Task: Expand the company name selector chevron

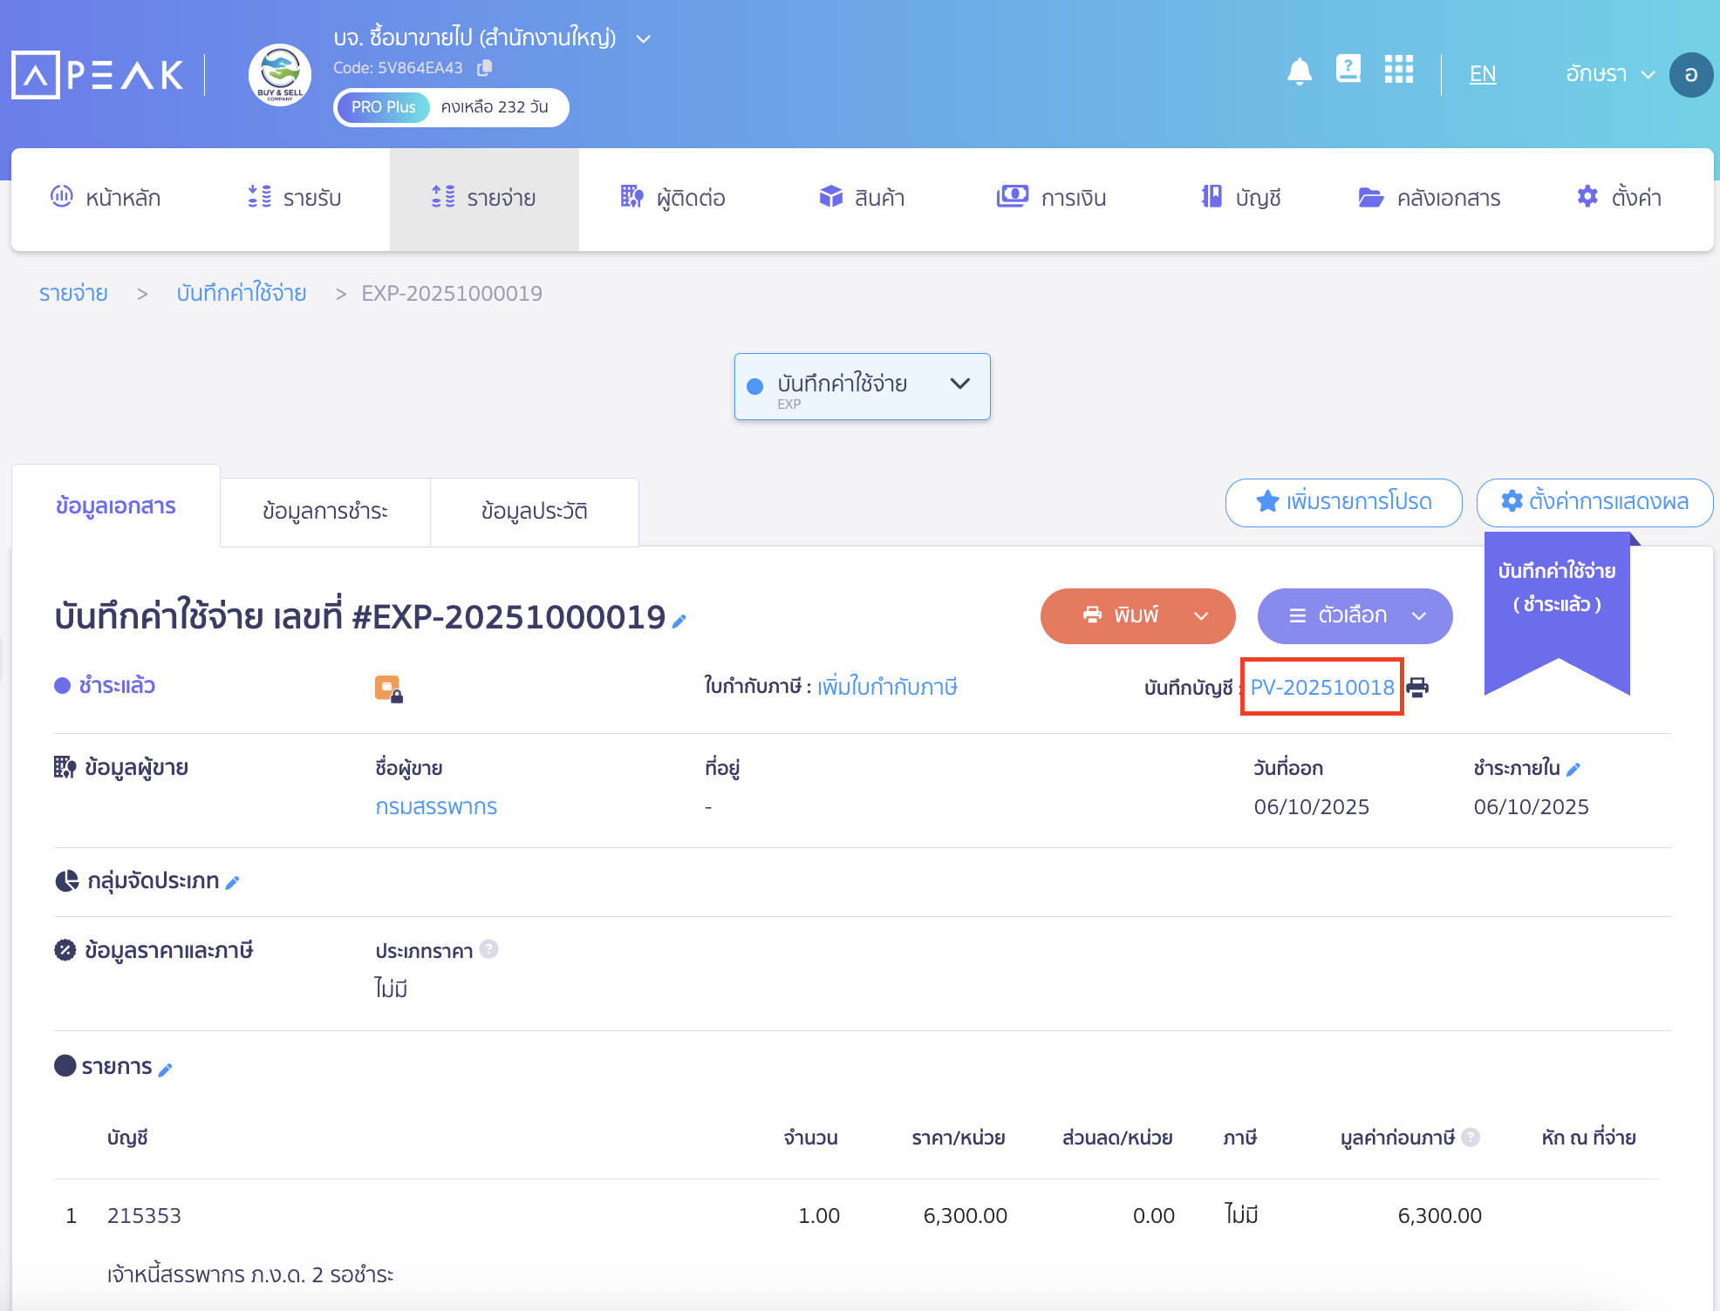Action: (644, 39)
